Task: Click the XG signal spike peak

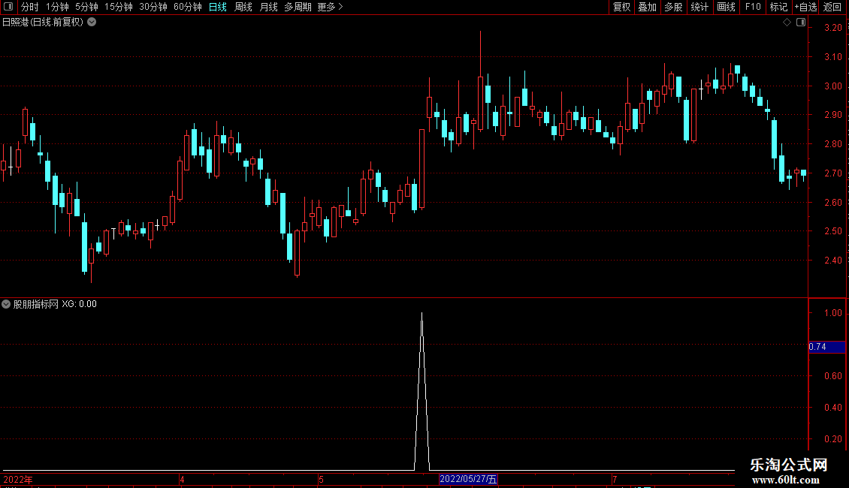Action: click(x=421, y=314)
